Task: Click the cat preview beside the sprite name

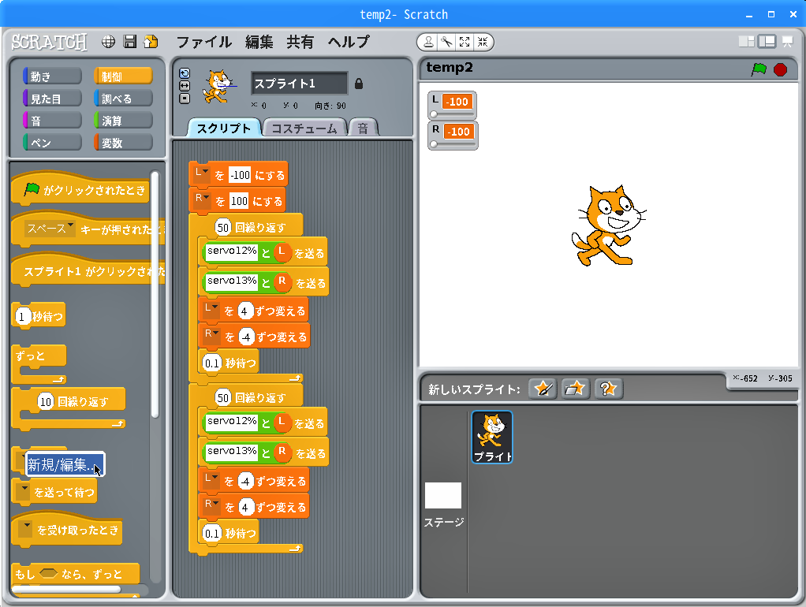Action: [220, 87]
